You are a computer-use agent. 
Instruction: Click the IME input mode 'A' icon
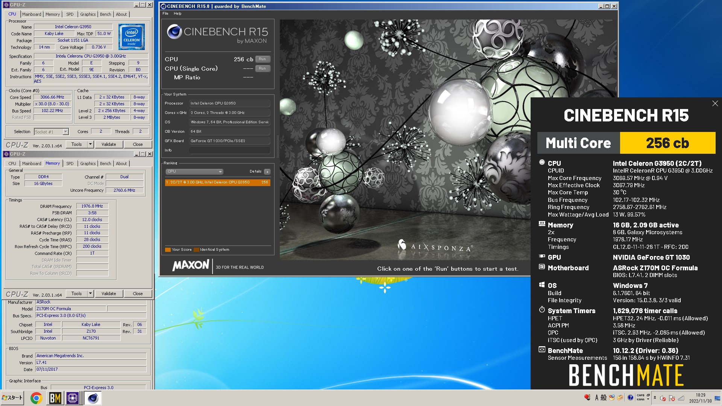point(597,398)
